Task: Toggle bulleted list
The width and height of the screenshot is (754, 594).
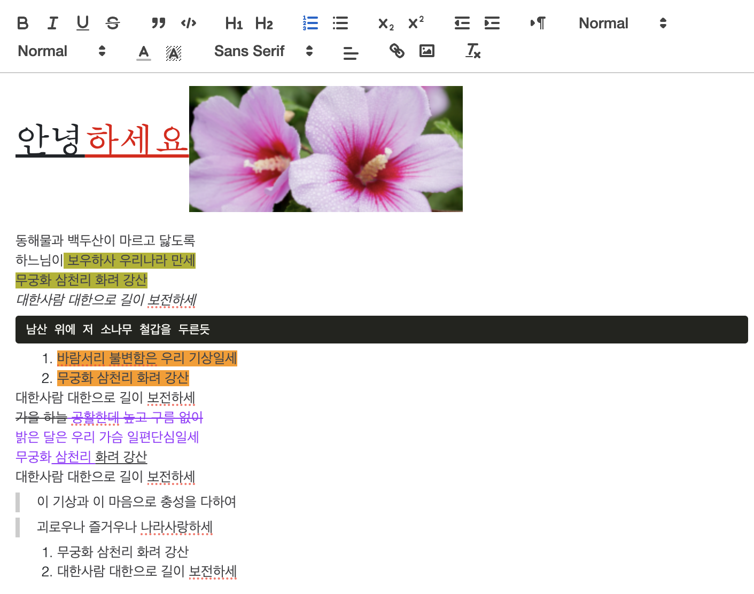Action: [x=340, y=23]
